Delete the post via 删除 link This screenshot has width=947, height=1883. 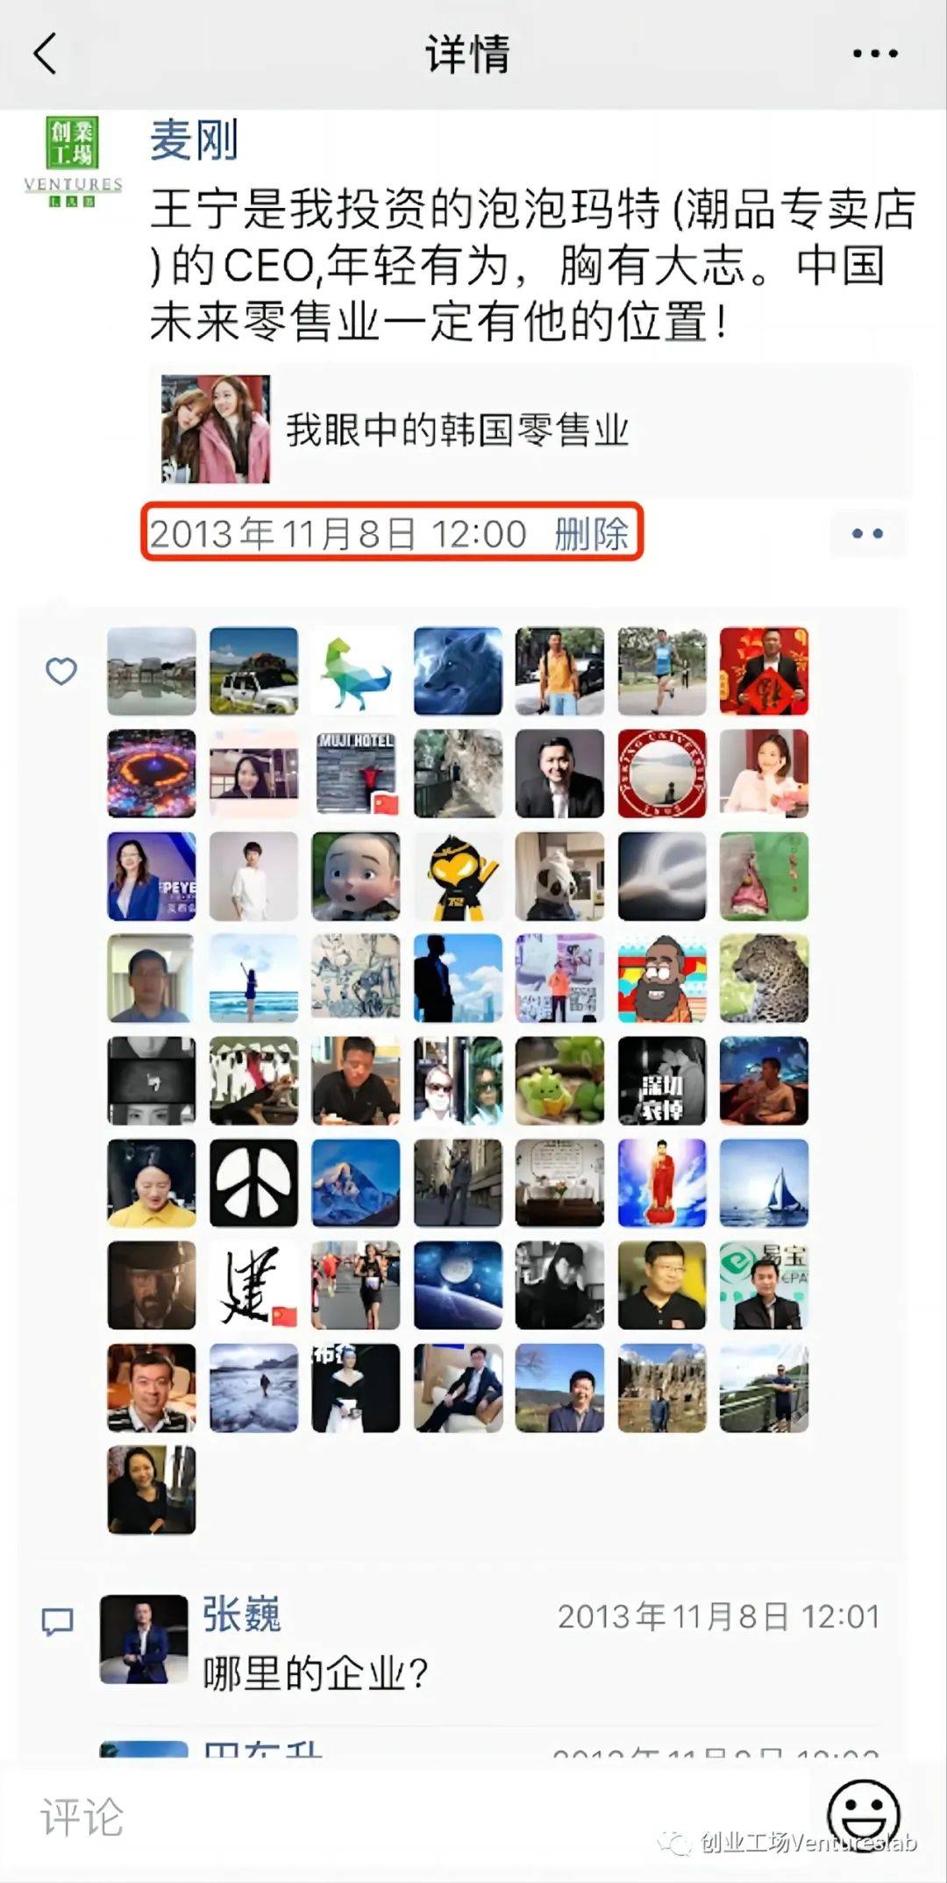click(591, 533)
